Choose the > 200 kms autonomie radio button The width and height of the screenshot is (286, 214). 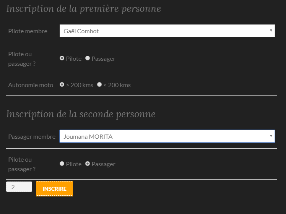(62, 85)
